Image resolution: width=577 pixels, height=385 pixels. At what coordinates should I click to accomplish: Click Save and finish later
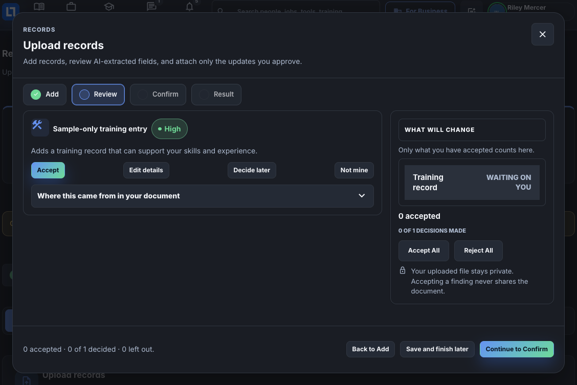(x=437, y=349)
